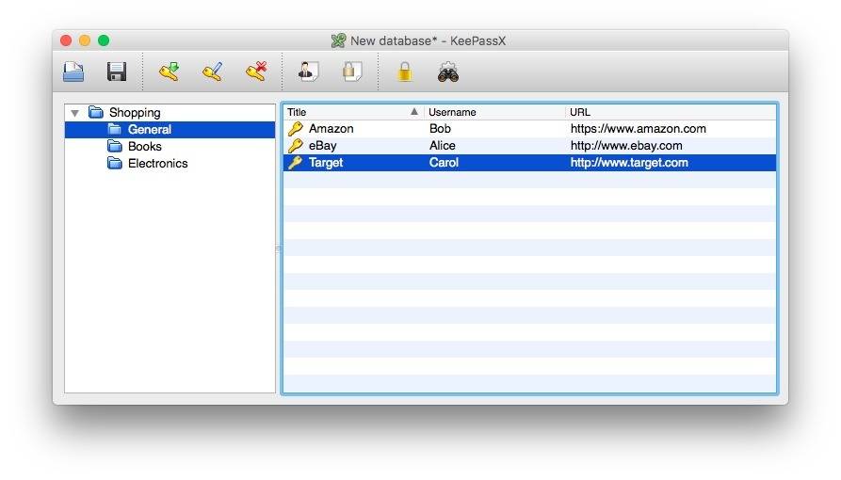Minimize window with yellow button
841x480 pixels.
pyautogui.click(x=85, y=40)
